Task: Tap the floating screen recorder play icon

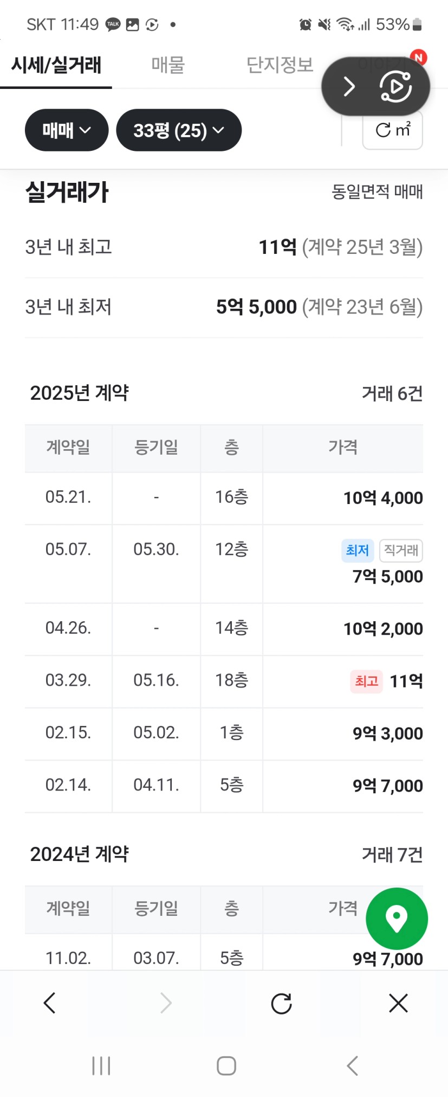Action: pyautogui.click(x=396, y=87)
